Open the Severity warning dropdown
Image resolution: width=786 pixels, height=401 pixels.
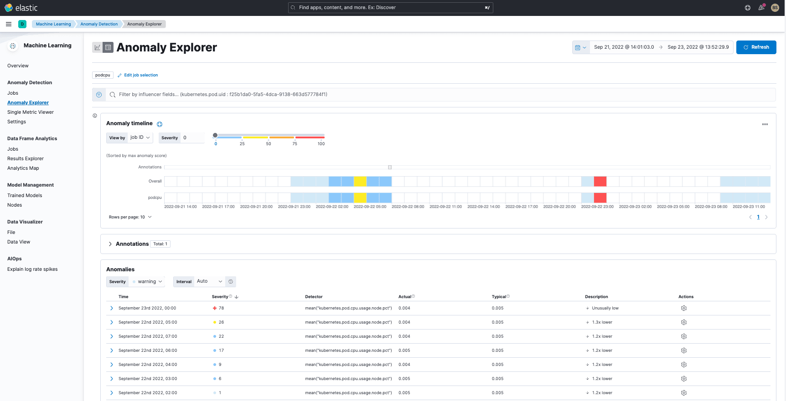pyautogui.click(x=147, y=282)
